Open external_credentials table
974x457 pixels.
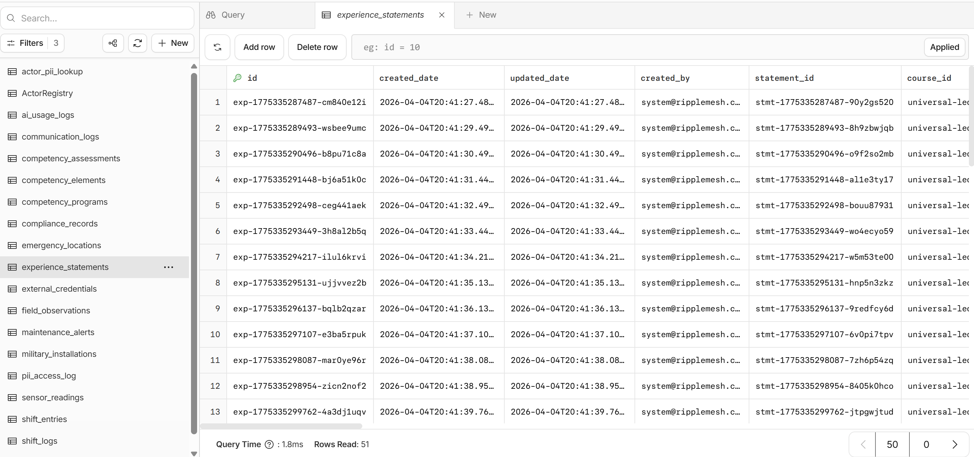pos(94,289)
